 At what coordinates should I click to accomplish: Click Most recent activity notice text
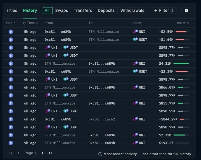[x=147, y=154]
